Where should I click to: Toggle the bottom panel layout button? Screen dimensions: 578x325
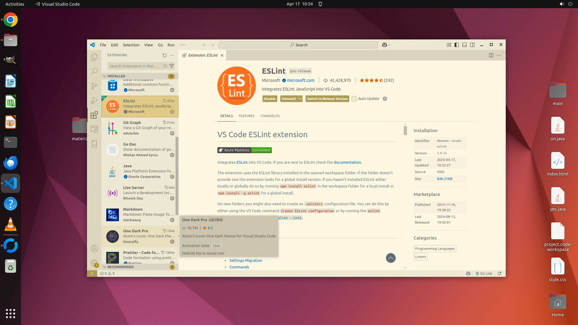(465, 45)
